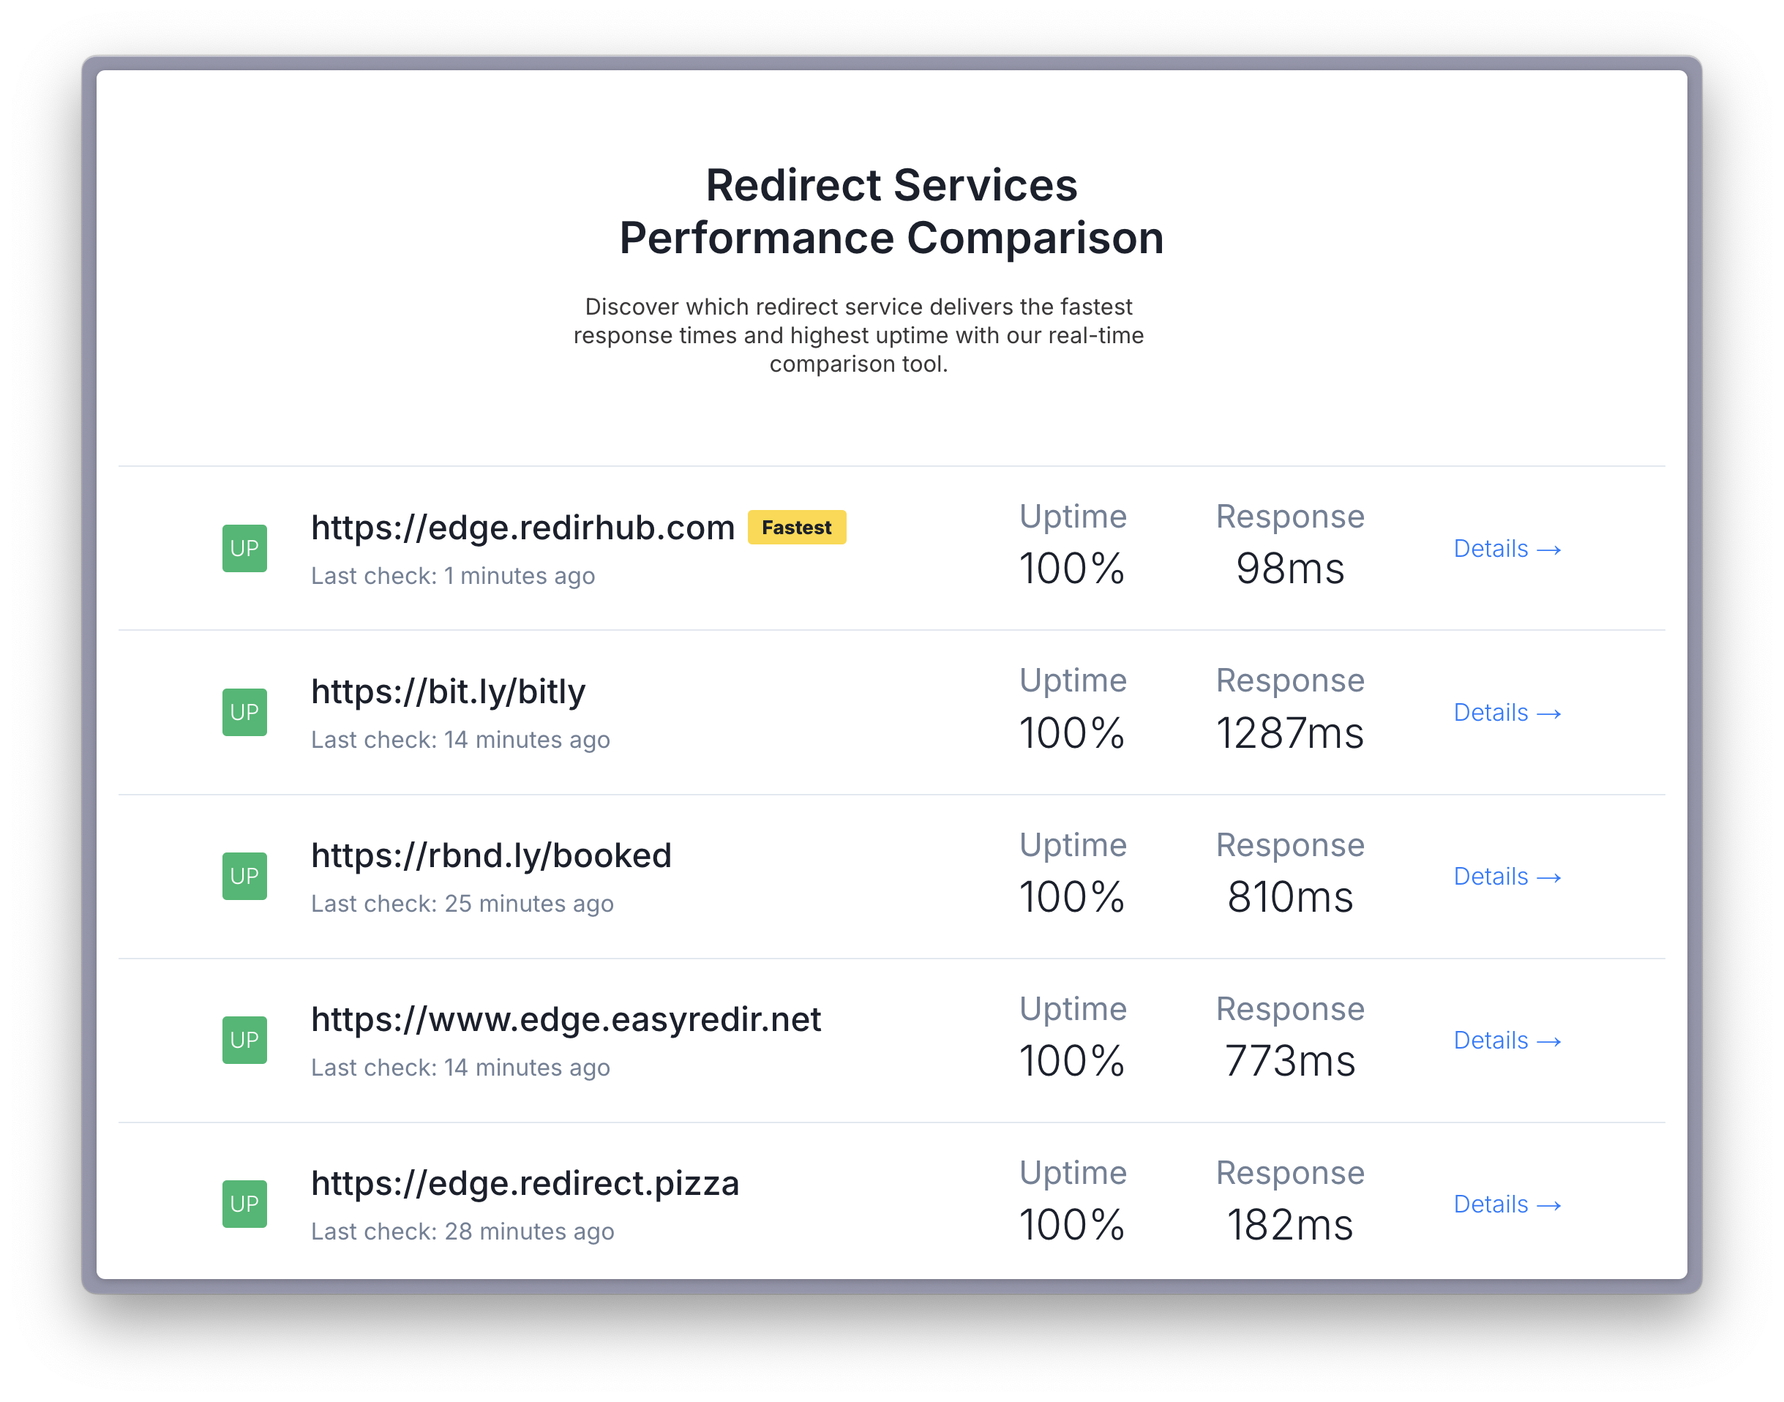Click the 100% uptime value for edge.redirhub.com

[1071, 568]
